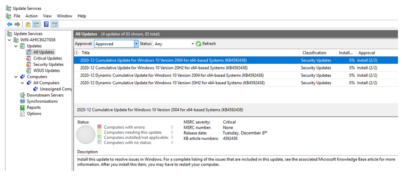The image size is (403, 176).
Task: Collapse the Computers tree node
Action: pos(16,77)
